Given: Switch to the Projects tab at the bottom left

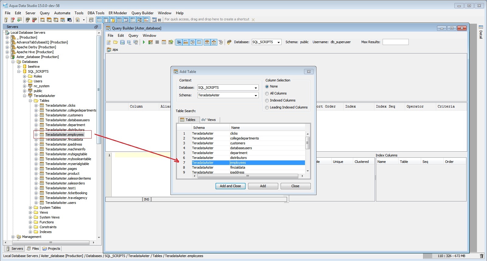Looking at the screenshot, I should coord(51,249).
